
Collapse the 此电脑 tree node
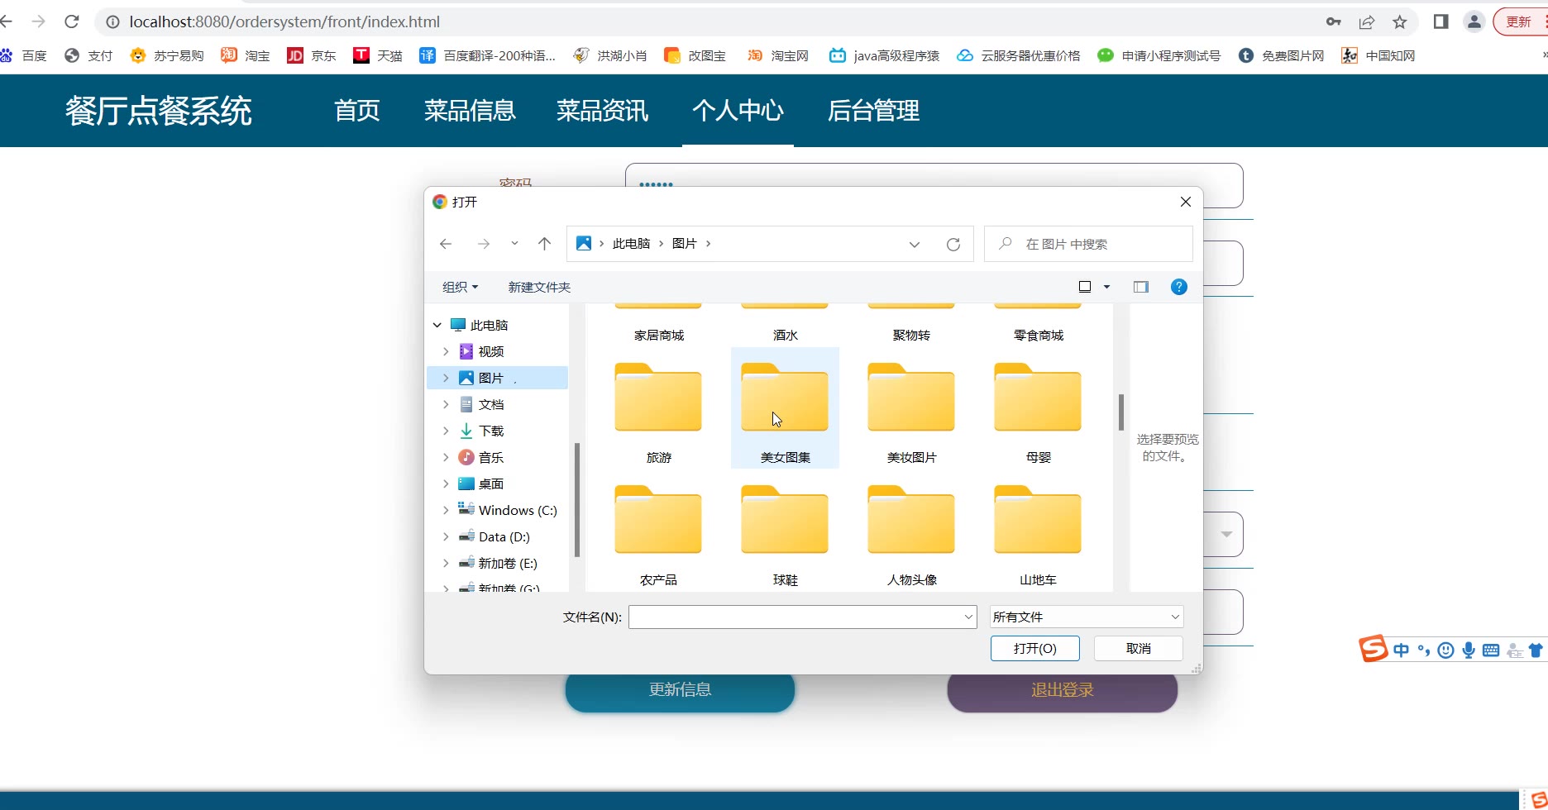[437, 326]
